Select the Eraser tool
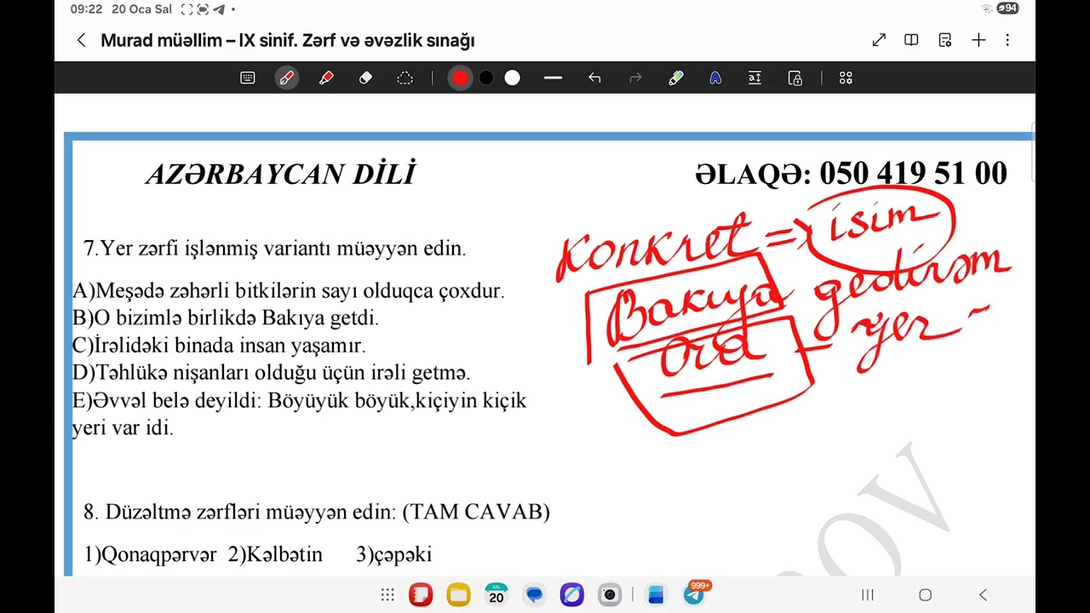The width and height of the screenshot is (1090, 613). 365,78
